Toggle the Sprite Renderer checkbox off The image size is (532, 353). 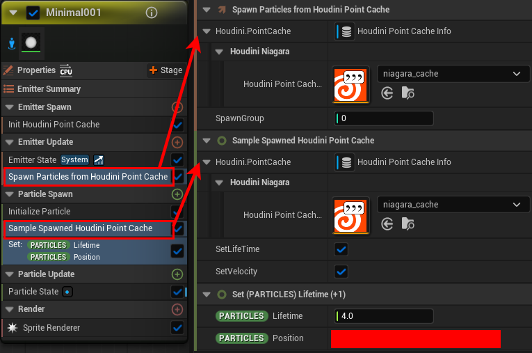177,328
